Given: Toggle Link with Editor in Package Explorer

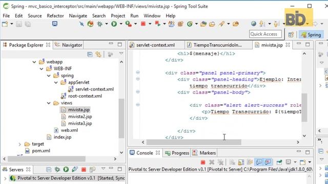Looking at the screenshot, I should tap(98, 55).
